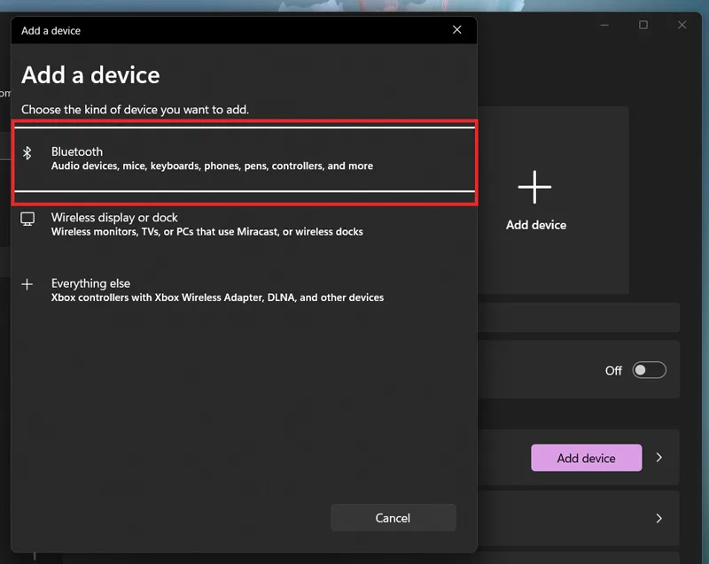
Task: Select the Bluetooth device option
Action: pos(245,159)
